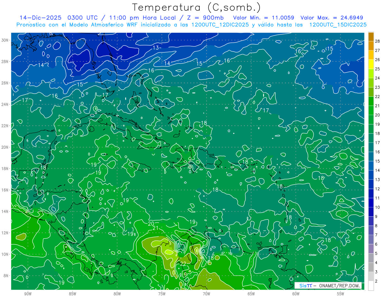Pick the purple swatch between 5 and 6
This screenshot has height=298, width=386.
pyautogui.click(x=371, y=249)
